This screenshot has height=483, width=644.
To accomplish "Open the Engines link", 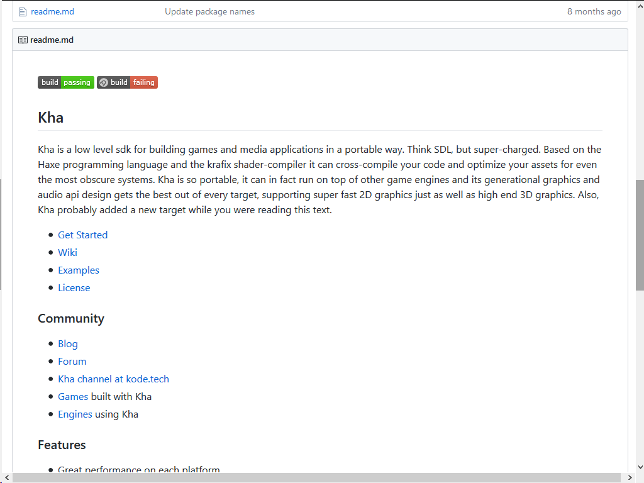I will [75, 414].
